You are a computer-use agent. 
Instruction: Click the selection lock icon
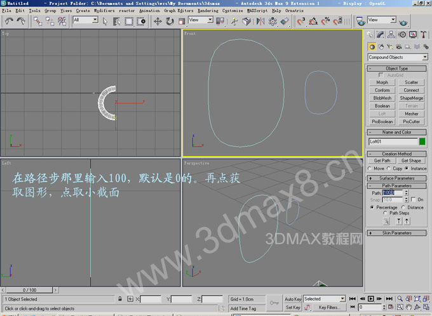[x=120, y=299]
